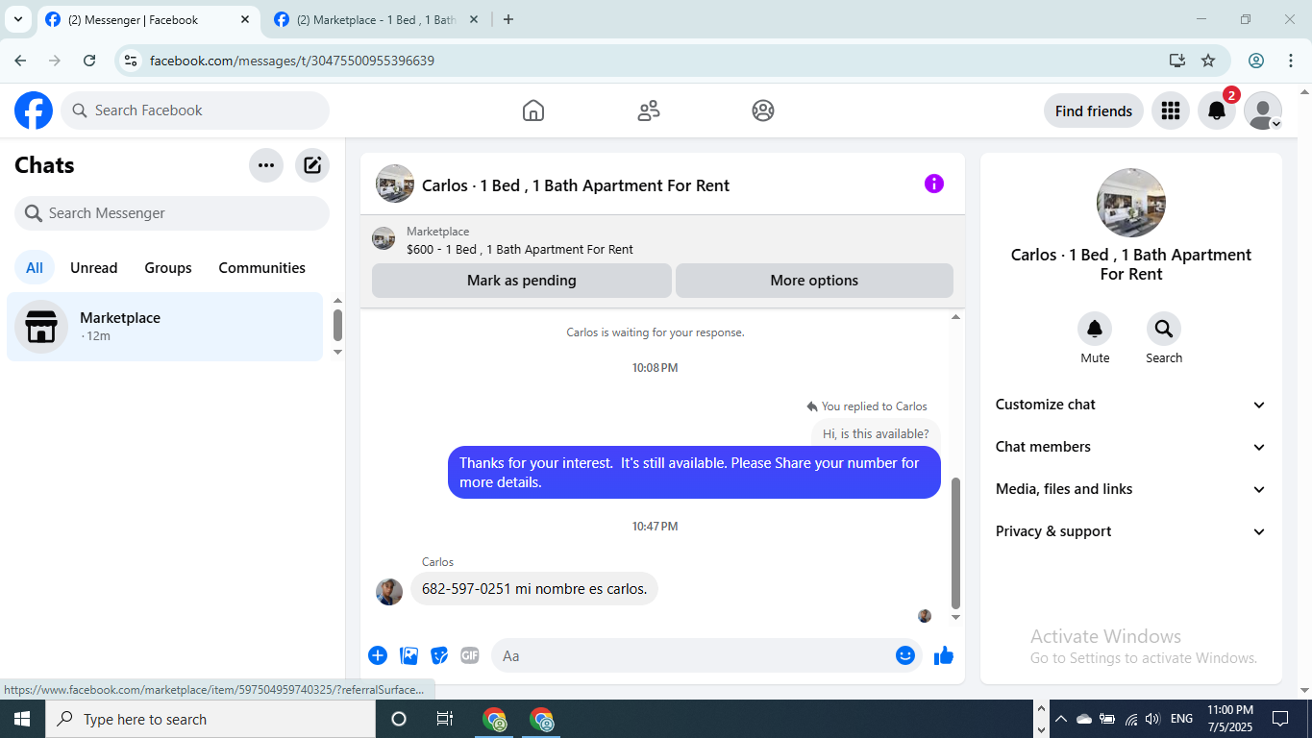Open the account profile picture menu

(x=1263, y=111)
